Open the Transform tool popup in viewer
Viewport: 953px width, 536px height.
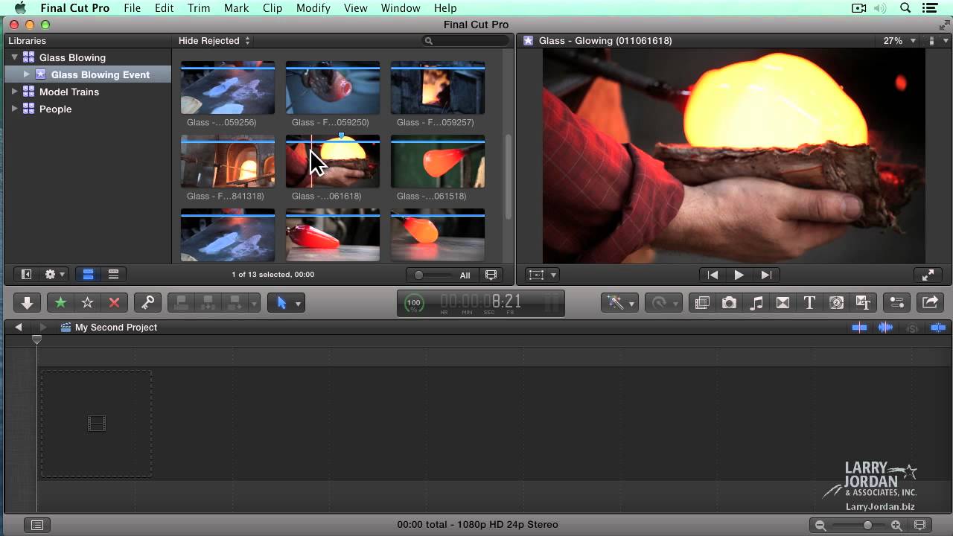tap(542, 275)
